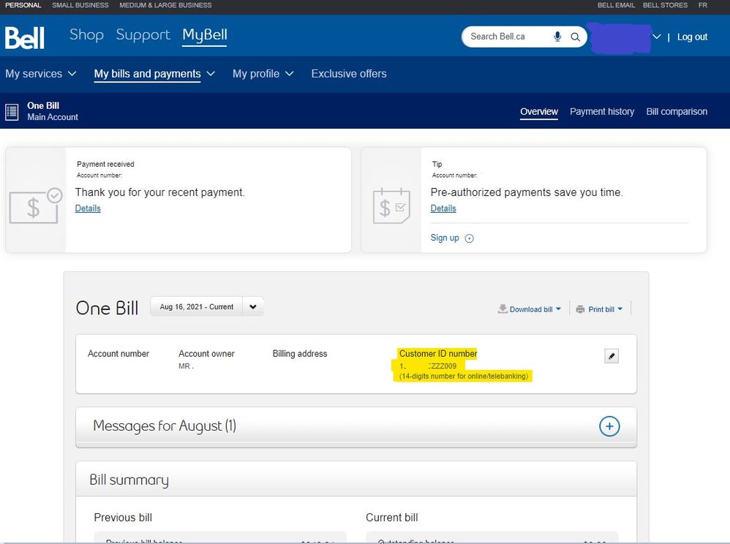Switch to Bill comparison tab

coord(677,112)
